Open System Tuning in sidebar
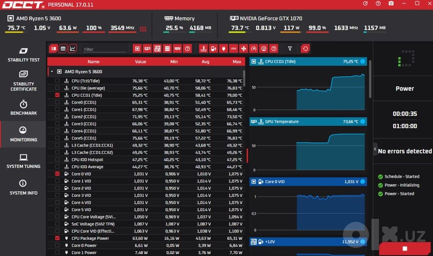 click(23, 161)
